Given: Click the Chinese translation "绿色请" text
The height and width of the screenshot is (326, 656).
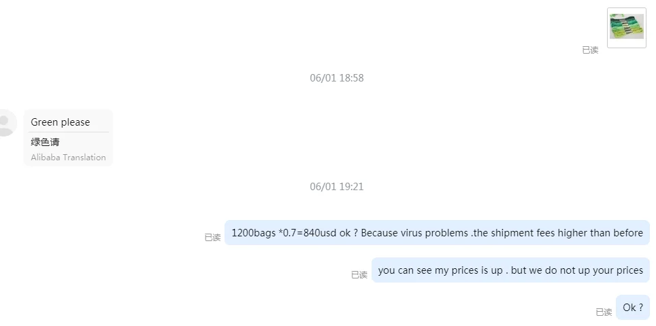Looking at the screenshot, I should coord(45,142).
